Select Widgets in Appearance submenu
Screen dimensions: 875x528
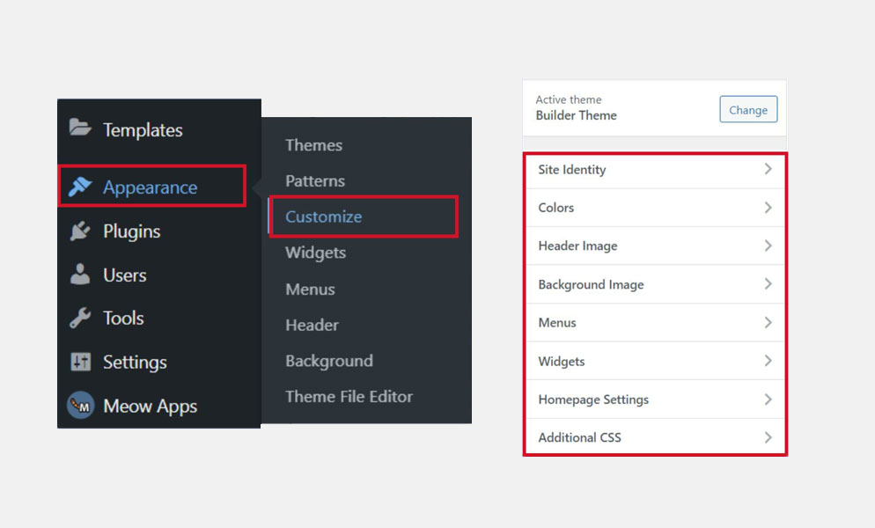(x=316, y=253)
